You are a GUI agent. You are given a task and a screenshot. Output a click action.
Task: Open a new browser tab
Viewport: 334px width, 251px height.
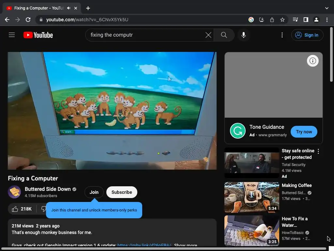[88, 8]
